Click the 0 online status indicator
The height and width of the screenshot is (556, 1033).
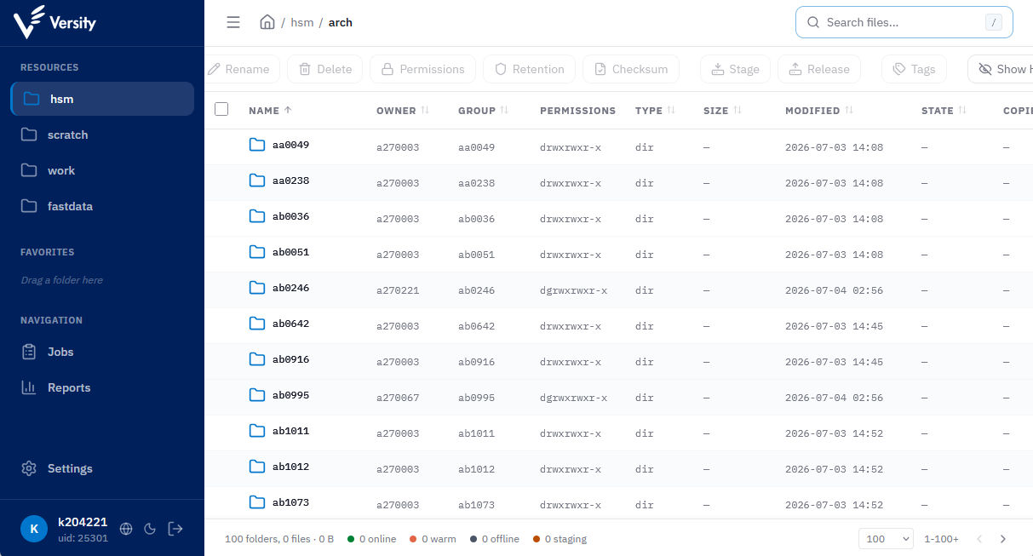[x=371, y=539]
